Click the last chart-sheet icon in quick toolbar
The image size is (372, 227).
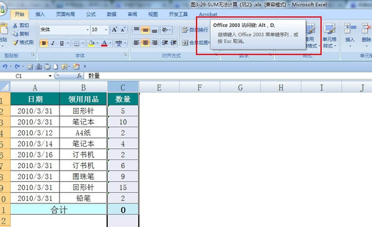(x=76, y=67)
